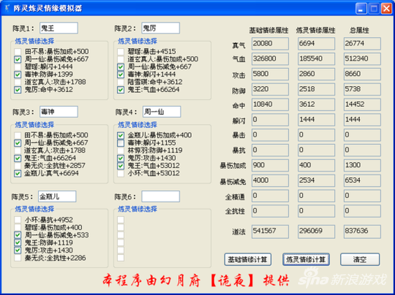The height and width of the screenshot is (295, 395).
Task: Click the 基础情缘计算 button
Action: point(248,259)
